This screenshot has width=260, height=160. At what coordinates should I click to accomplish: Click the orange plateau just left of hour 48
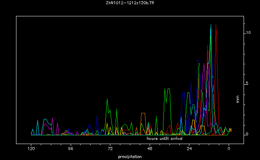(143, 113)
